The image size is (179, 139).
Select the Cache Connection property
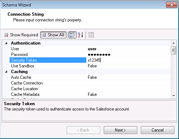[48, 83]
